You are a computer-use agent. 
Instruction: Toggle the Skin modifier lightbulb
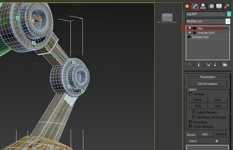coord(189,28)
